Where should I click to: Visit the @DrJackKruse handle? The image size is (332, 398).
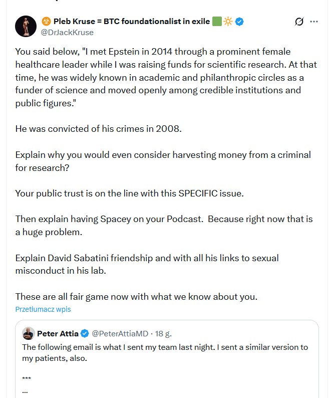tap(68, 33)
